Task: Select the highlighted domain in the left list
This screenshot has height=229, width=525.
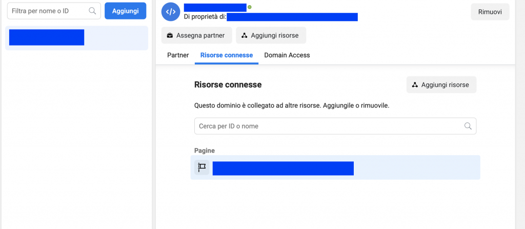Action: 47,37
